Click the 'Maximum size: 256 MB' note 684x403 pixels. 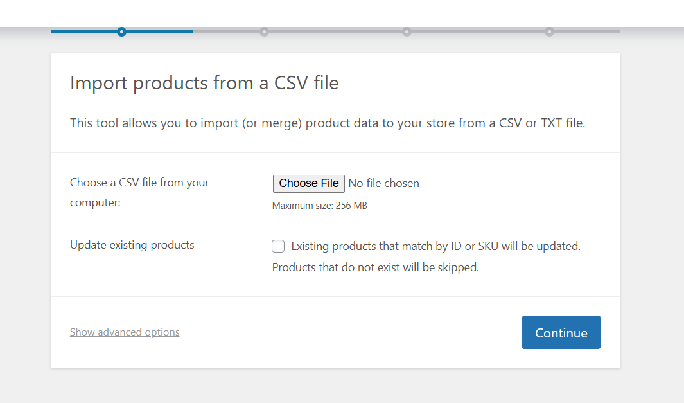click(x=320, y=206)
